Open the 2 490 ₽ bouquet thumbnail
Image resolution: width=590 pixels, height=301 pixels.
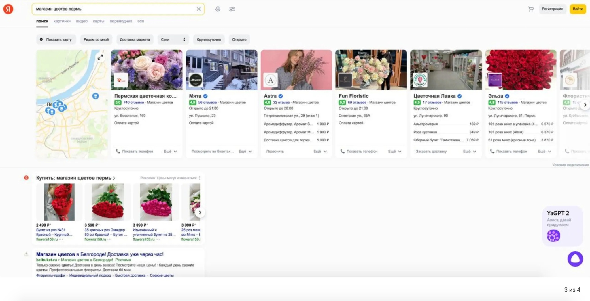click(59, 202)
